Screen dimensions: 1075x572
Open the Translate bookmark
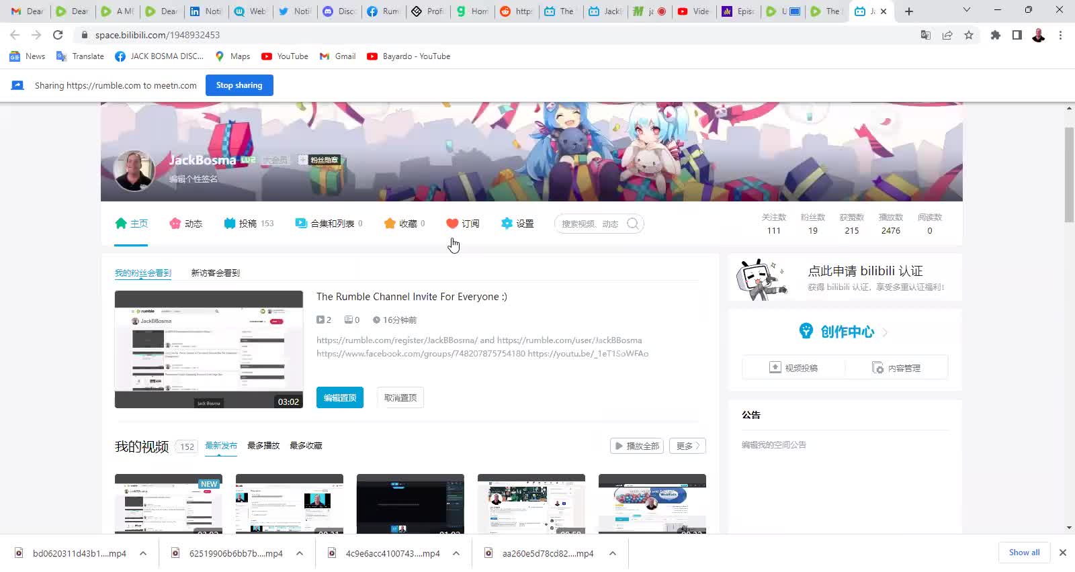coord(80,56)
